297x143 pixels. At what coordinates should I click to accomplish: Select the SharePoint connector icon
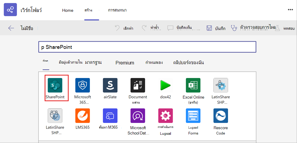pos(55,85)
